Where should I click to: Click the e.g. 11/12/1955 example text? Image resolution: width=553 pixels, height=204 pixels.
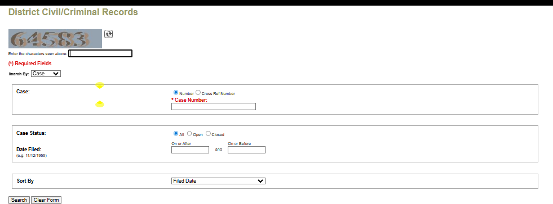(x=32, y=155)
